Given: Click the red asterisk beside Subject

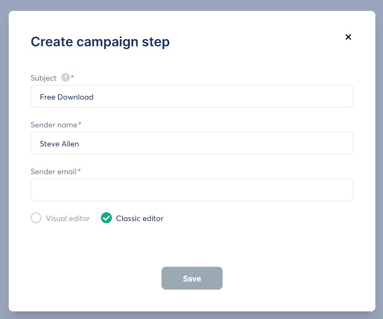Looking at the screenshot, I should 73,77.
